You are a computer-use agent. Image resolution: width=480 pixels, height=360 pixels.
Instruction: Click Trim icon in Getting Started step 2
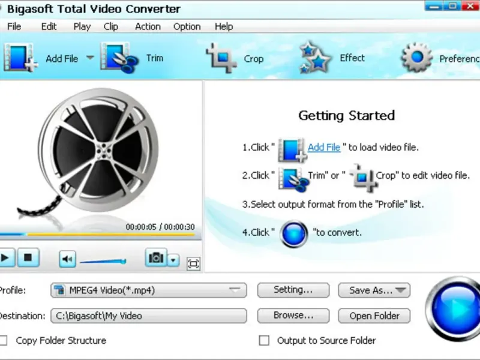click(x=293, y=179)
